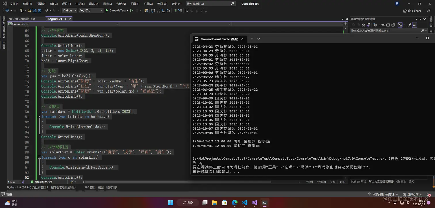Viewport: 435px width, 208px height.
Task: Collapse the foreach solarList block at line 89
Action: click(39, 157)
